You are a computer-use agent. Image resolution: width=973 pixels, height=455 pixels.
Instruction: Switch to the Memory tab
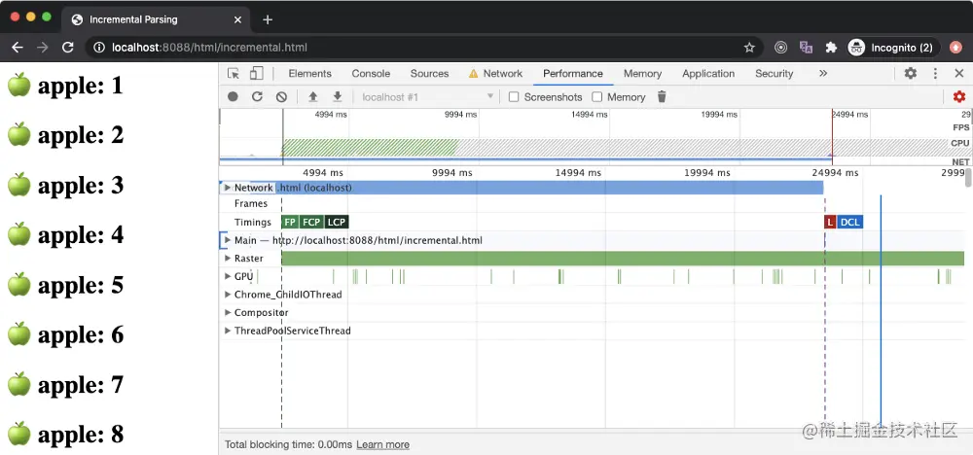[642, 73]
